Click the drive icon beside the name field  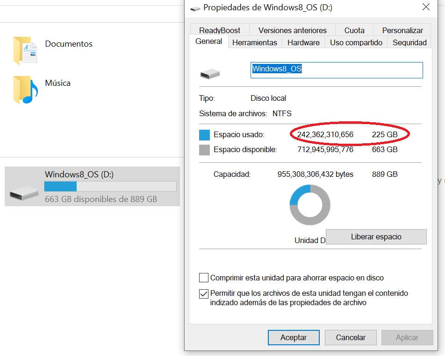(x=210, y=74)
